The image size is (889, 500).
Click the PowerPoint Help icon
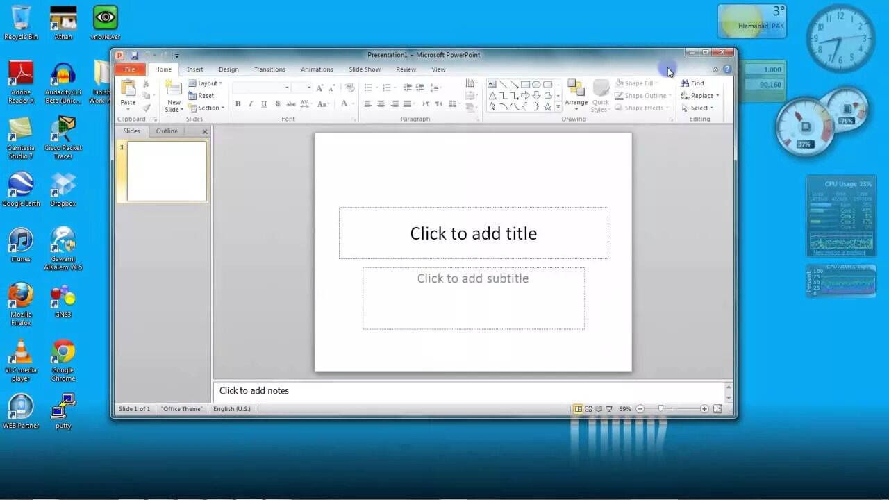coord(727,69)
